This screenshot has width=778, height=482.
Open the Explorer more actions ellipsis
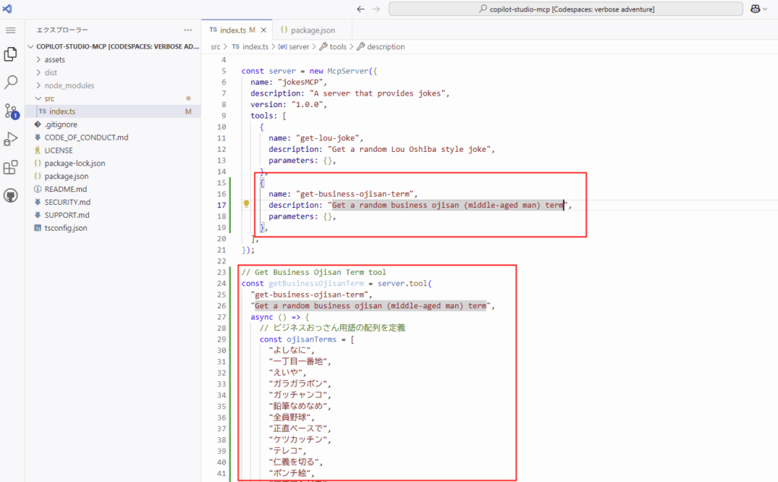188,30
